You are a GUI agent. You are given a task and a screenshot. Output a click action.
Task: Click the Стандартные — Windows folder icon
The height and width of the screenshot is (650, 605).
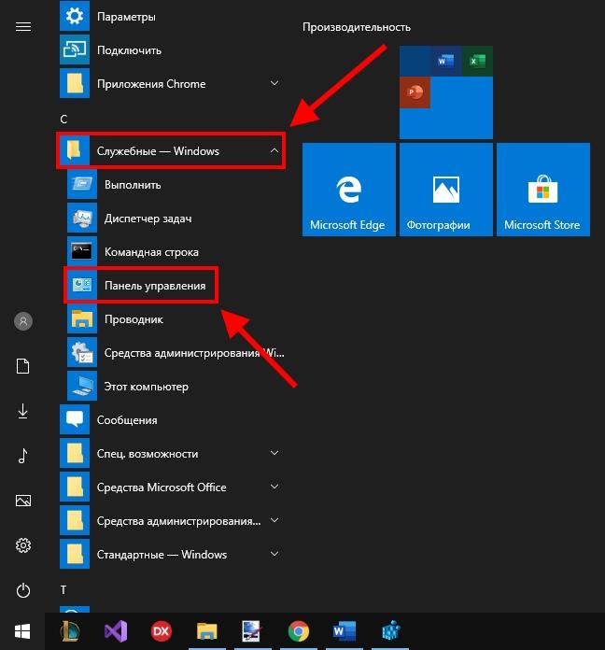click(75, 554)
